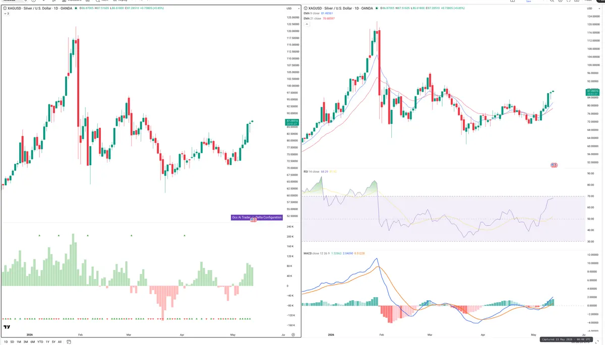The width and height of the screenshot is (605, 345).
Task: Click the US flag event marker on right chart
Action: (x=554, y=165)
